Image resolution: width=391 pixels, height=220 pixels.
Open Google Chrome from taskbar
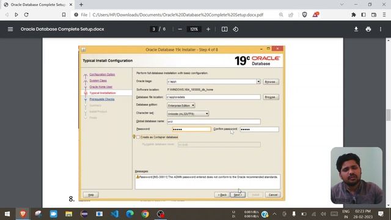pos(145,214)
